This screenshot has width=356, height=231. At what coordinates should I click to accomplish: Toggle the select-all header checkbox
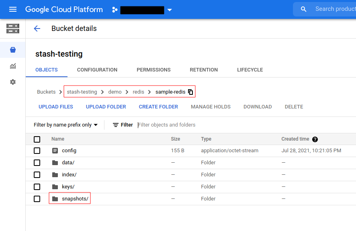(37, 139)
